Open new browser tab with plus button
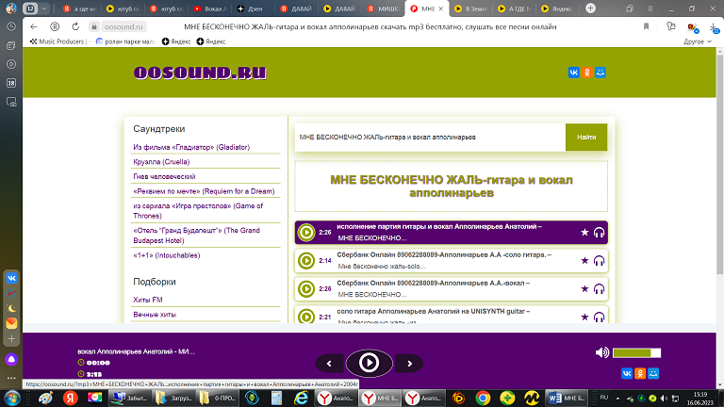This screenshot has width=724, height=407. click(590, 8)
